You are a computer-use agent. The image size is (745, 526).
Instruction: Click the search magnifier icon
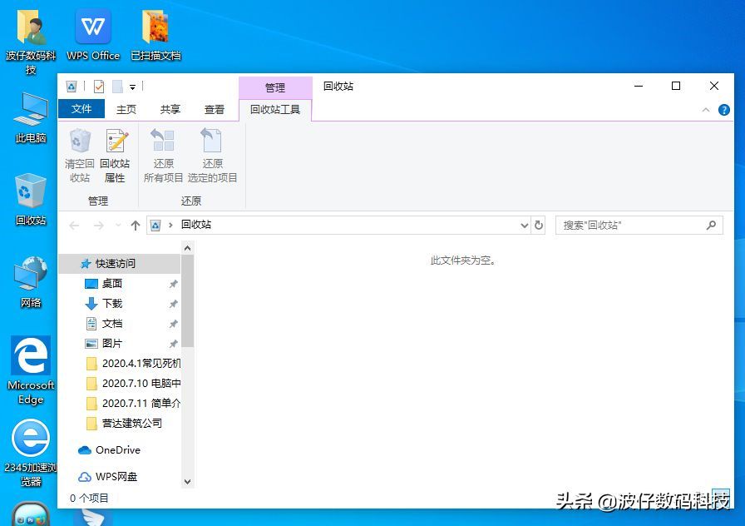tap(711, 225)
